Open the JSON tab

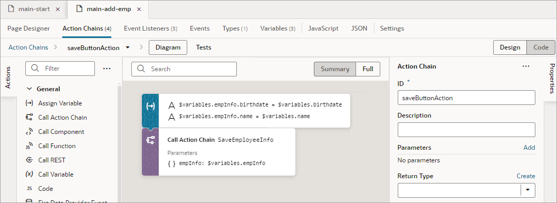[x=359, y=28]
